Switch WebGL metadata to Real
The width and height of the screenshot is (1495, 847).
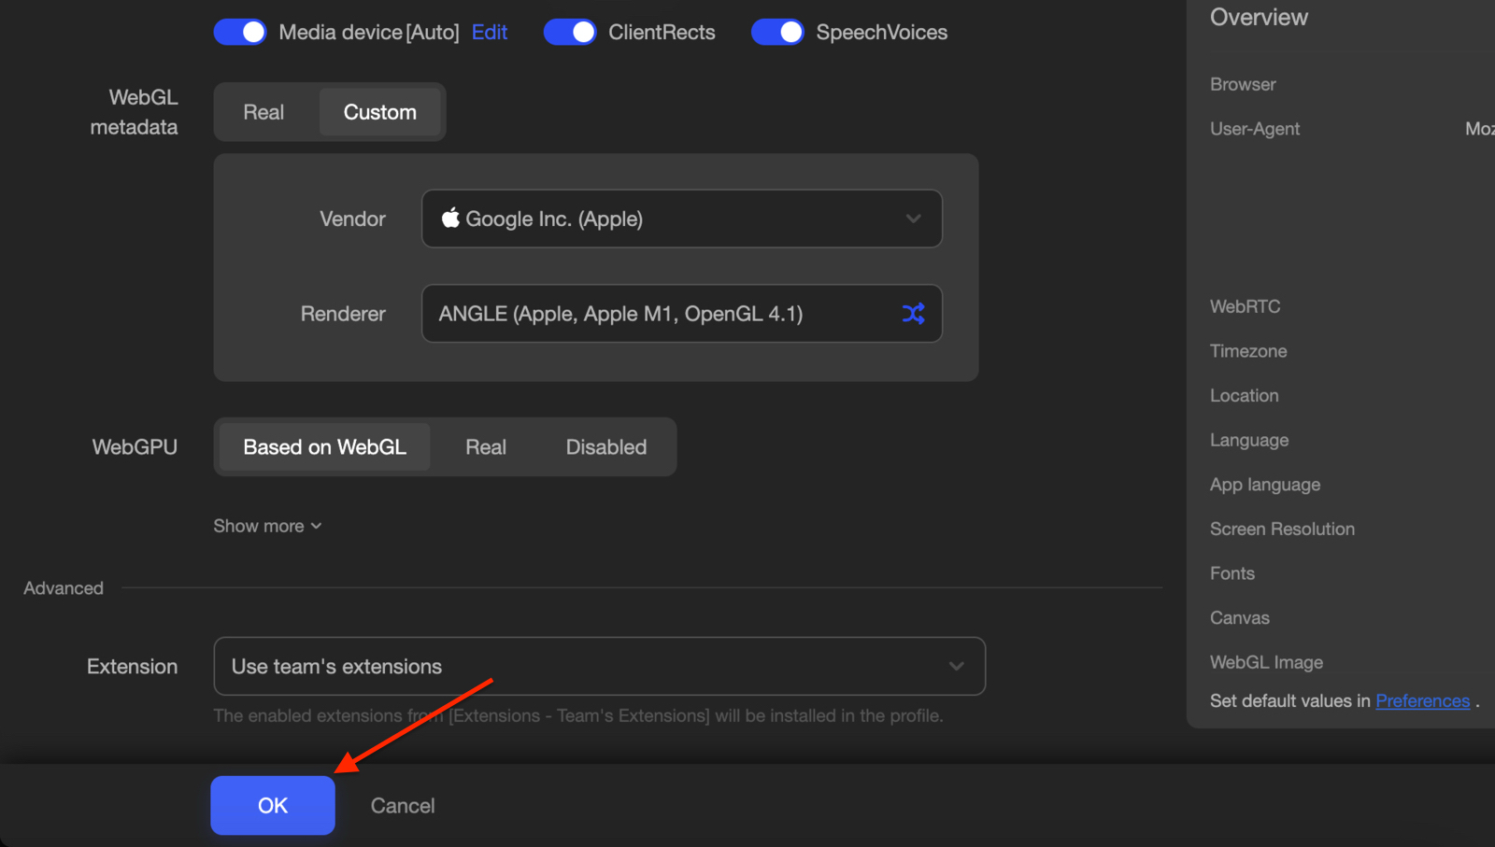(263, 111)
